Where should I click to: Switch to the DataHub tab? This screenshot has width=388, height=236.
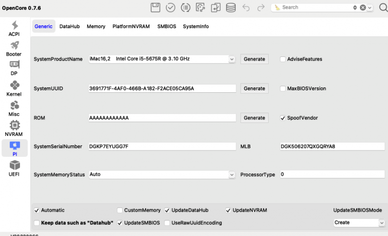[x=69, y=26]
